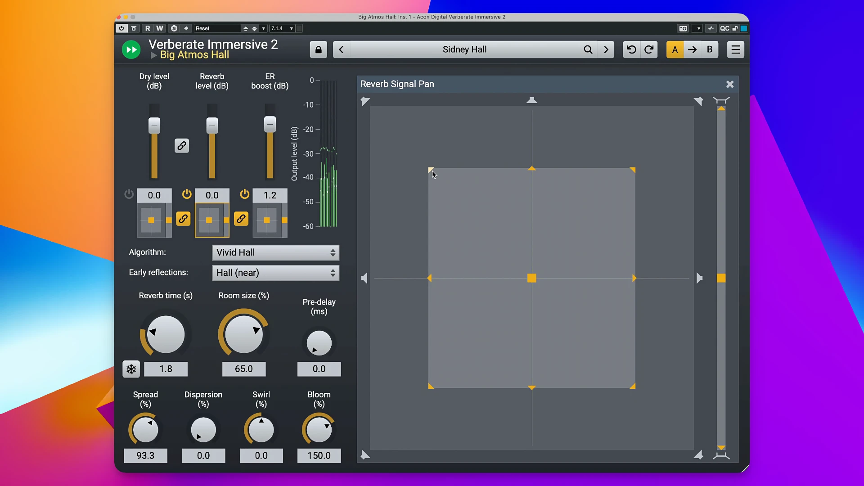Click the Reverb time value field 1.8

click(166, 369)
